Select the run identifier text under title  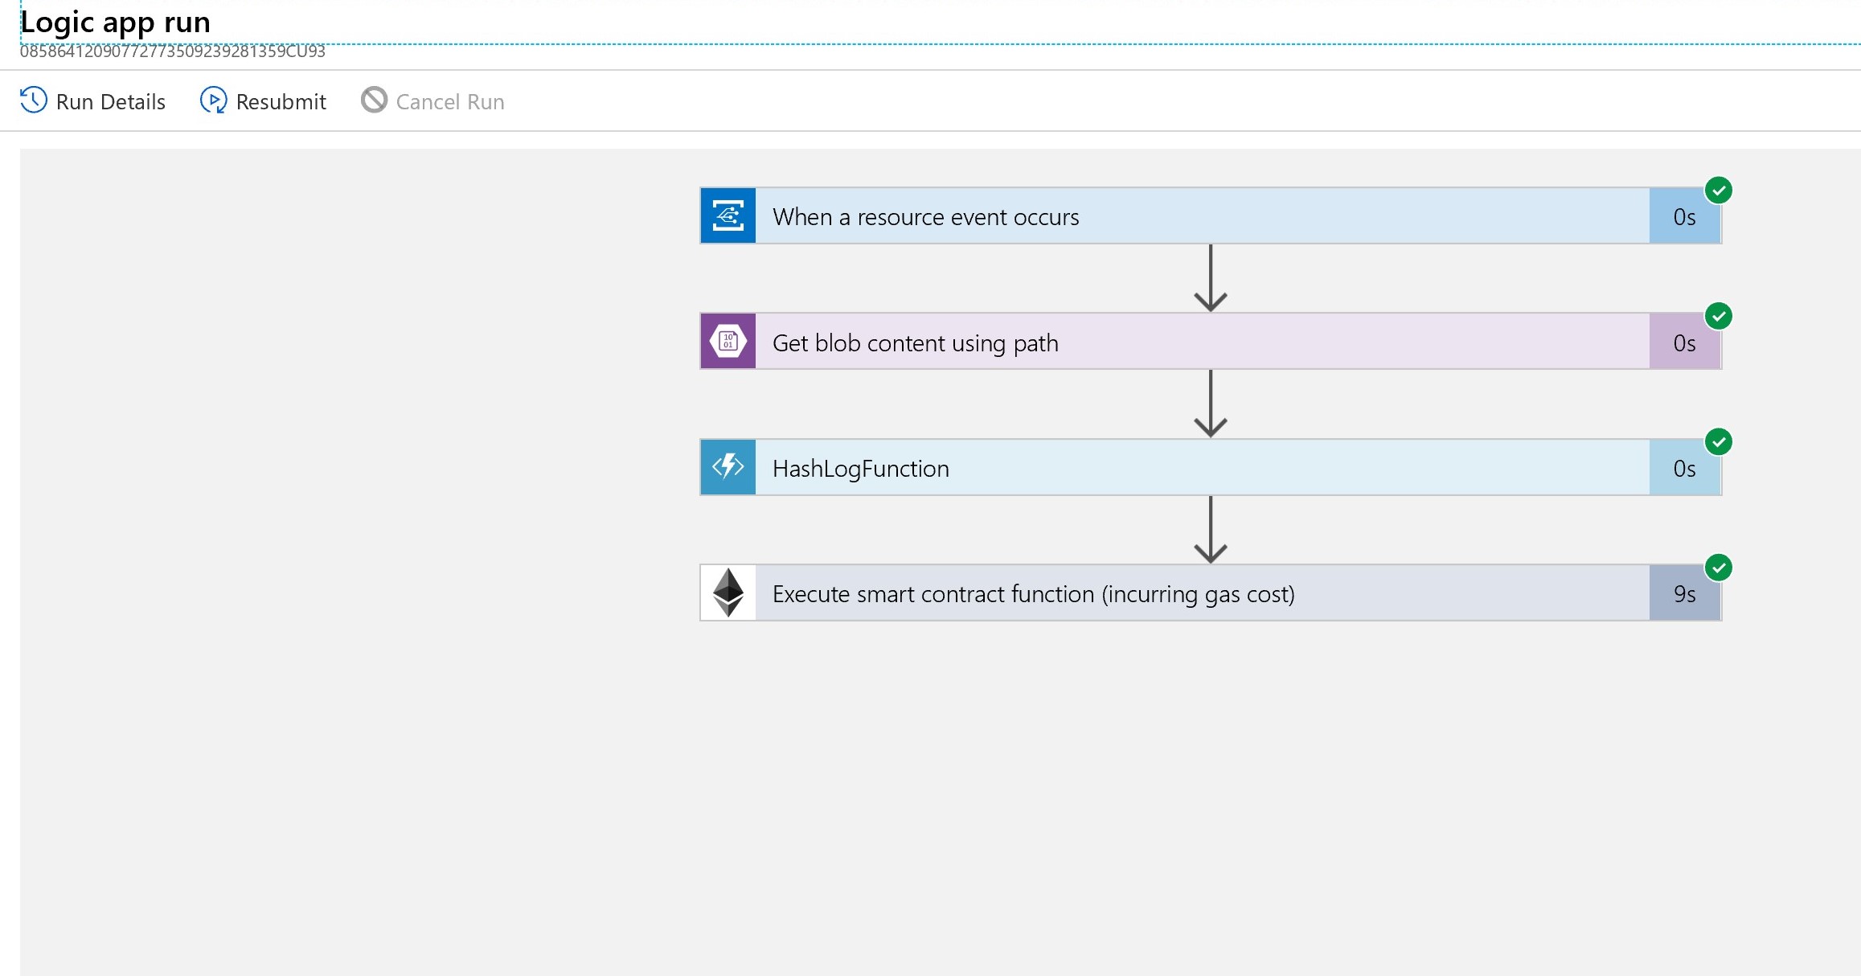(172, 52)
